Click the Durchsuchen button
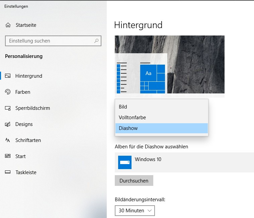The height and width of the screenshot is (218, 254). [x=134, y=180]
